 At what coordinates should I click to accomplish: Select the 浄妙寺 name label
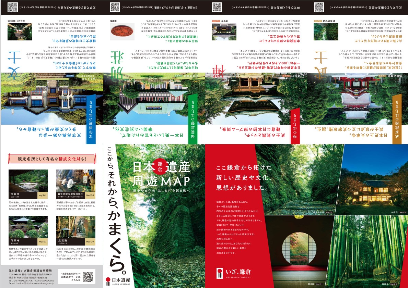[23, 195]
